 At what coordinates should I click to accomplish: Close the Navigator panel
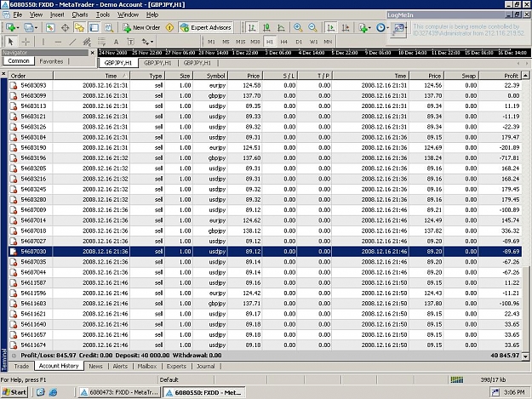(92, 53)
